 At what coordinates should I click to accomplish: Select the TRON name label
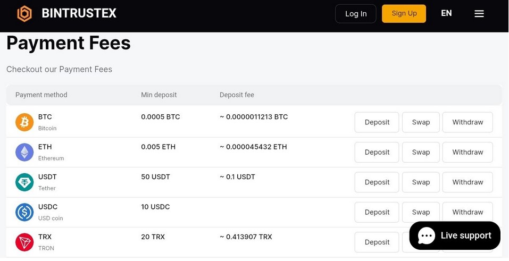(x=46, y=248)
